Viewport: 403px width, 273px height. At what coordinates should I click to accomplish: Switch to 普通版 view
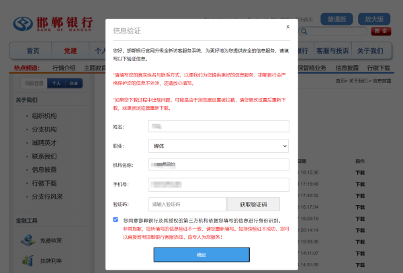pyautogui.click(x=337, y=19)
